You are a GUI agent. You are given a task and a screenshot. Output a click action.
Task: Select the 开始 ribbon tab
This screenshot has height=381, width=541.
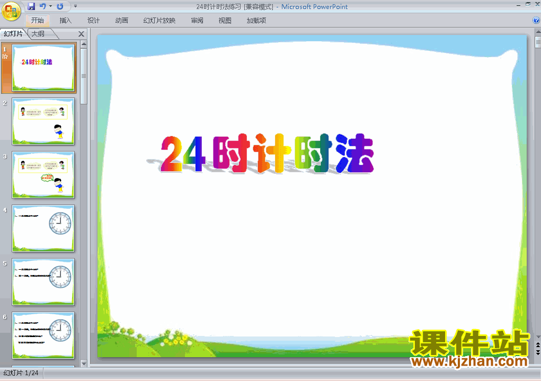point(38,20)
